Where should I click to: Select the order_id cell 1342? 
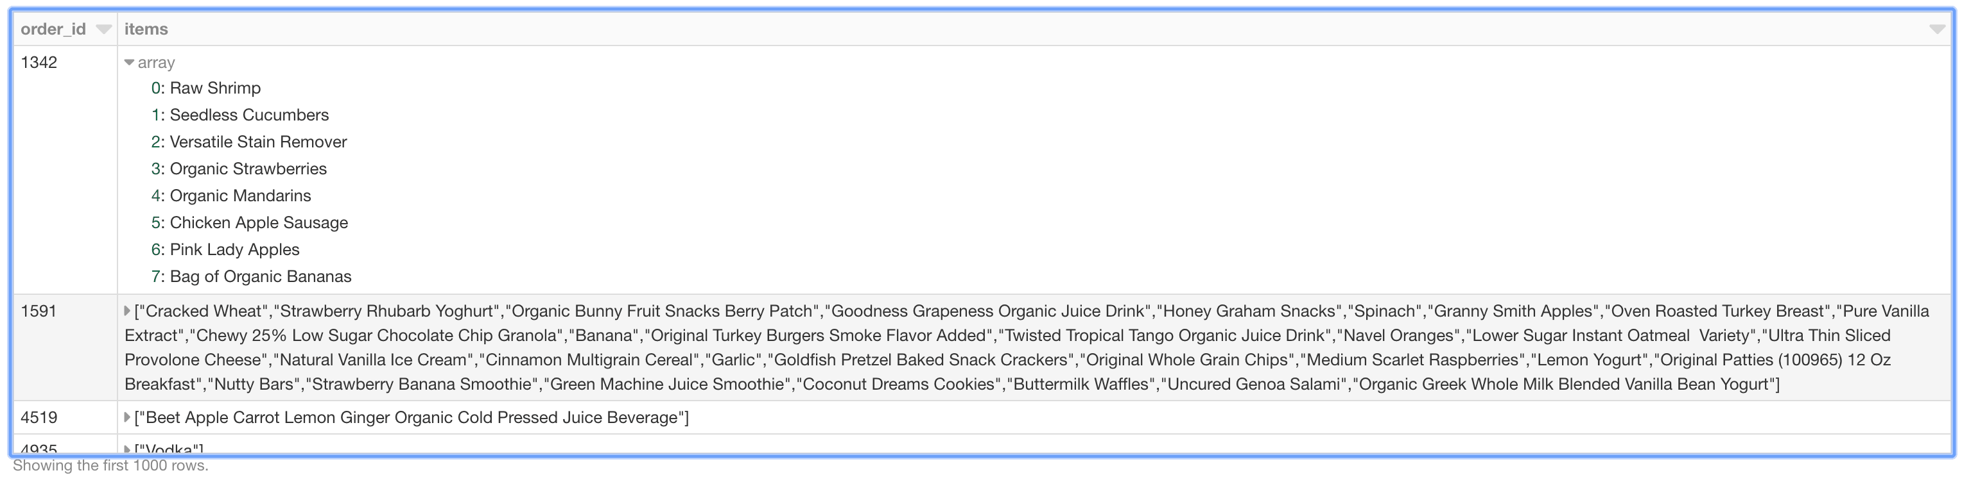click(x=39, y=62)
